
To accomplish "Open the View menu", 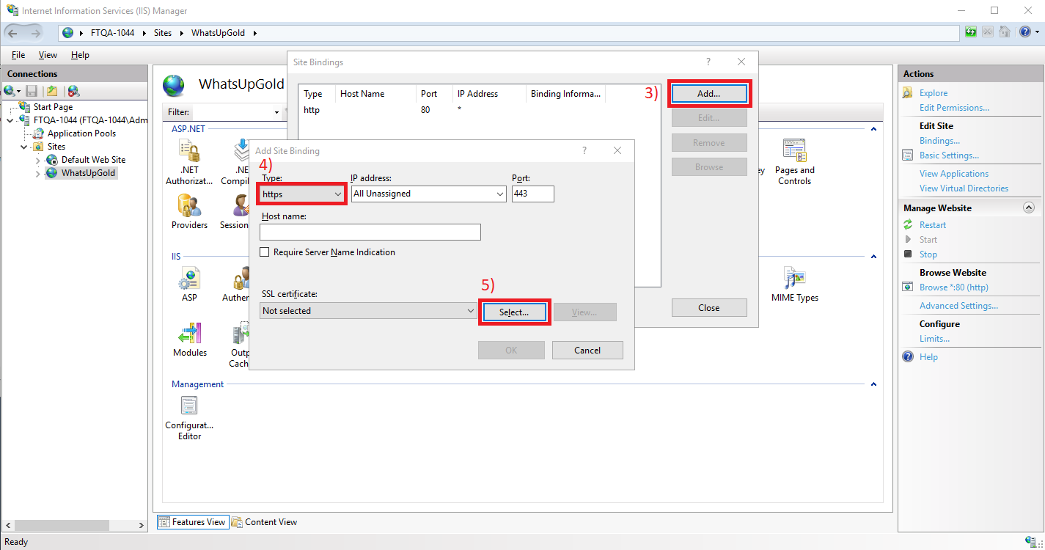I will tap(48, 55).
